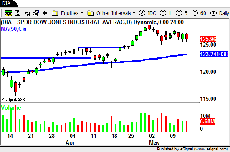
Task: Open the Other Intervals menu label
Action: [114, 13]
